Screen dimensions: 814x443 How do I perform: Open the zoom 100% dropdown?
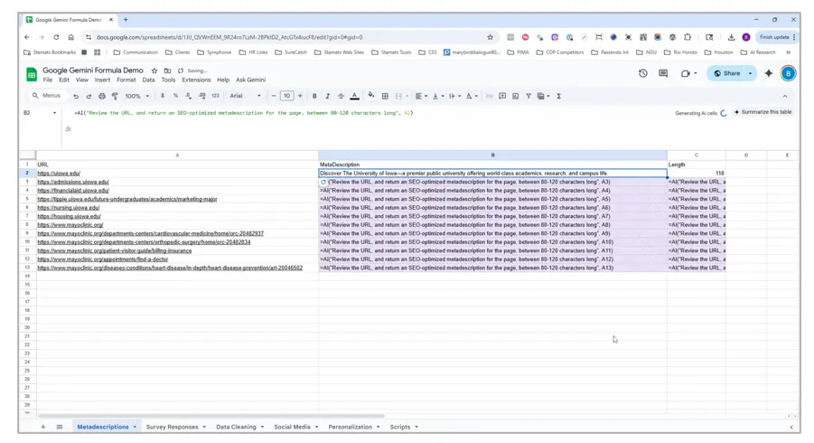click(x=137, y=96)
